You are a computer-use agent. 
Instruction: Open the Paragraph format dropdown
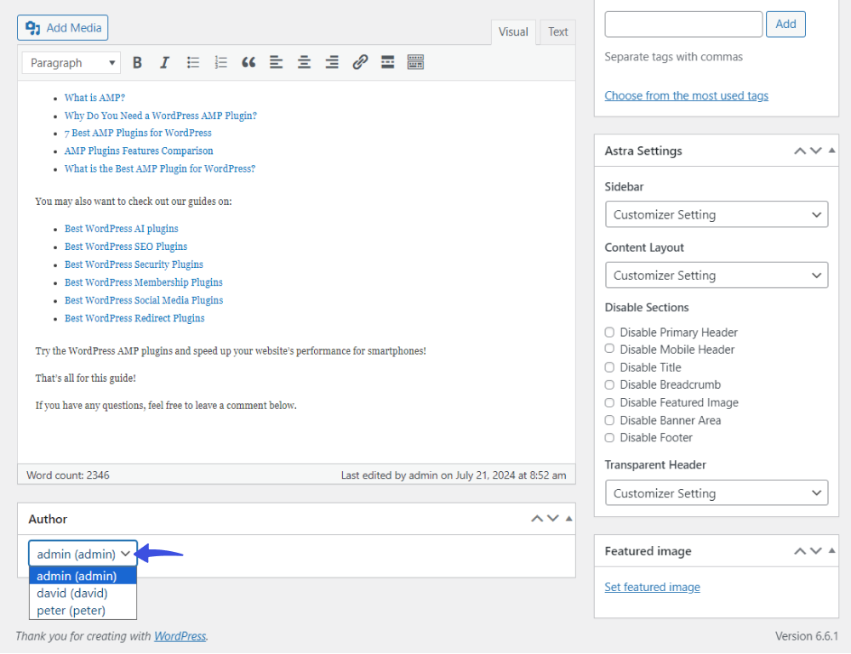tap(71, 63)
